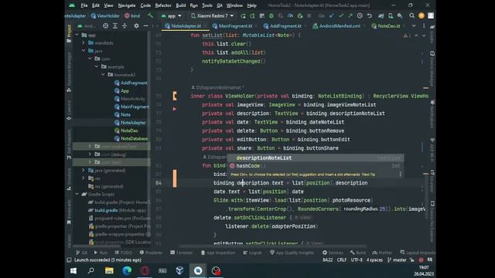Click the Git Push arrow icon

click(x=350, y=15)
